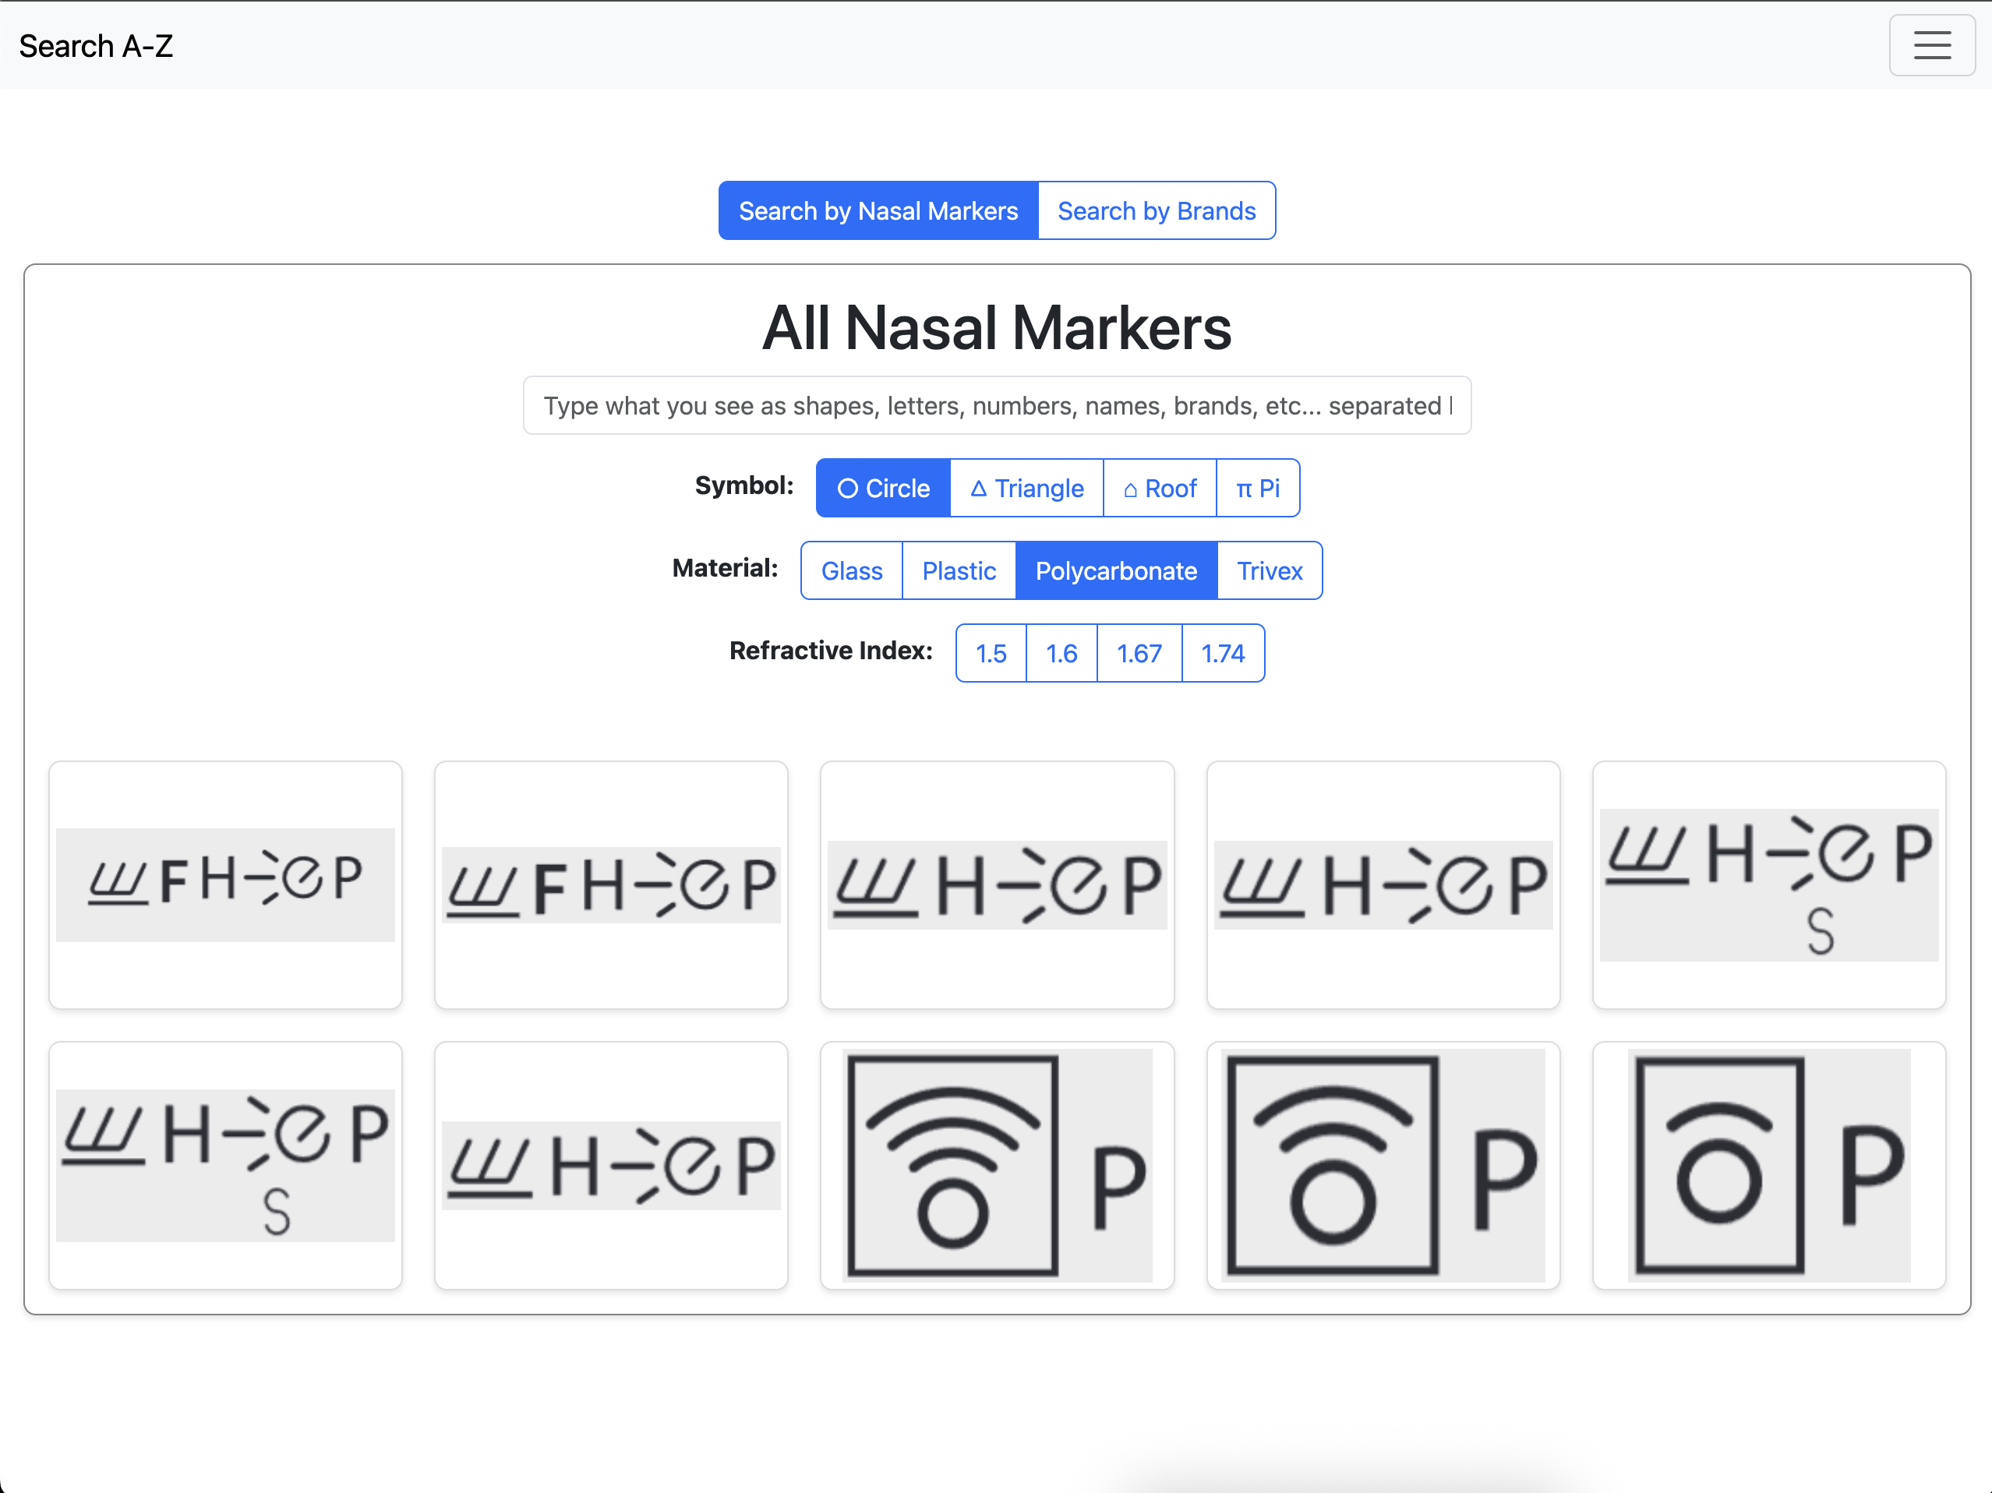1992x1493 pixels.
Task: Switch to Search by Brands tab
Action: 1156,210
